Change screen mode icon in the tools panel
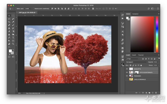167x104 pixels. pyautogui.click(x=13, y=57)
